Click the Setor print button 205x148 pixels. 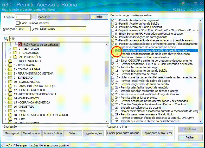(72, 133)
